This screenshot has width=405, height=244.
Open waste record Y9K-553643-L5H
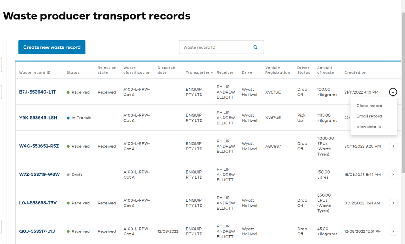[38, 118]
